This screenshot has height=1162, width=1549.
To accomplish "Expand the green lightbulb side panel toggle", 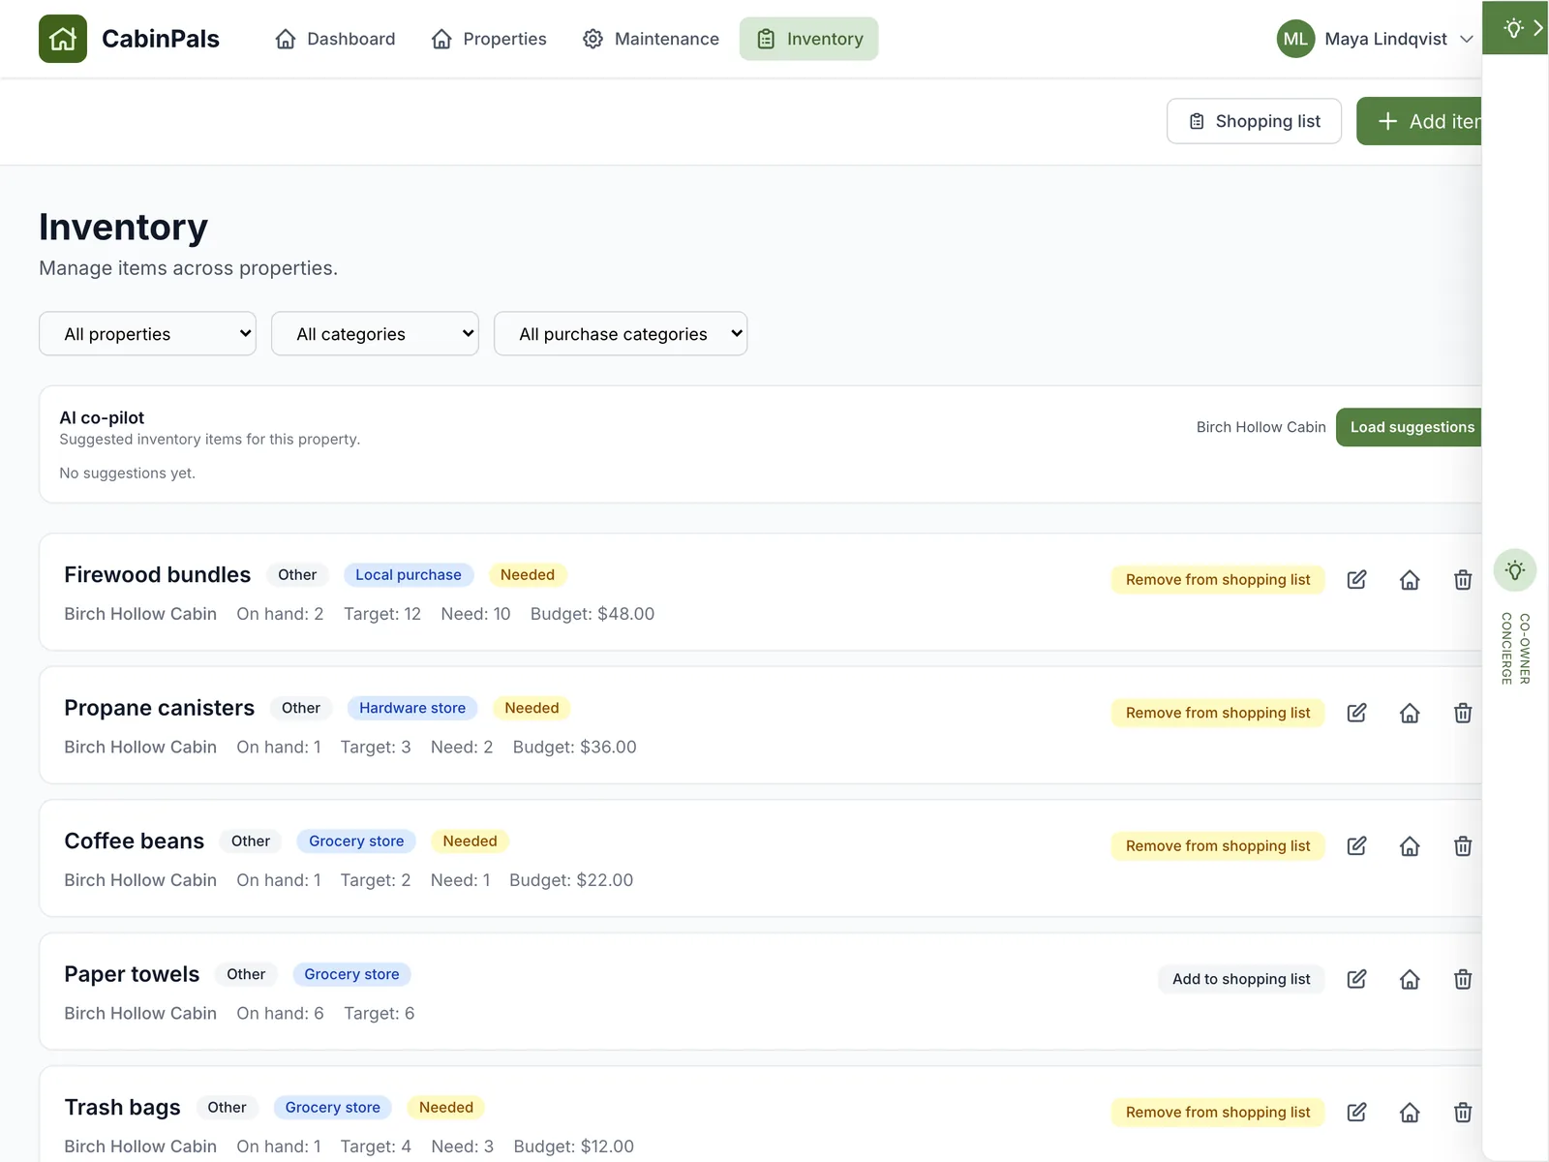I will click(x=1515, y=28).
